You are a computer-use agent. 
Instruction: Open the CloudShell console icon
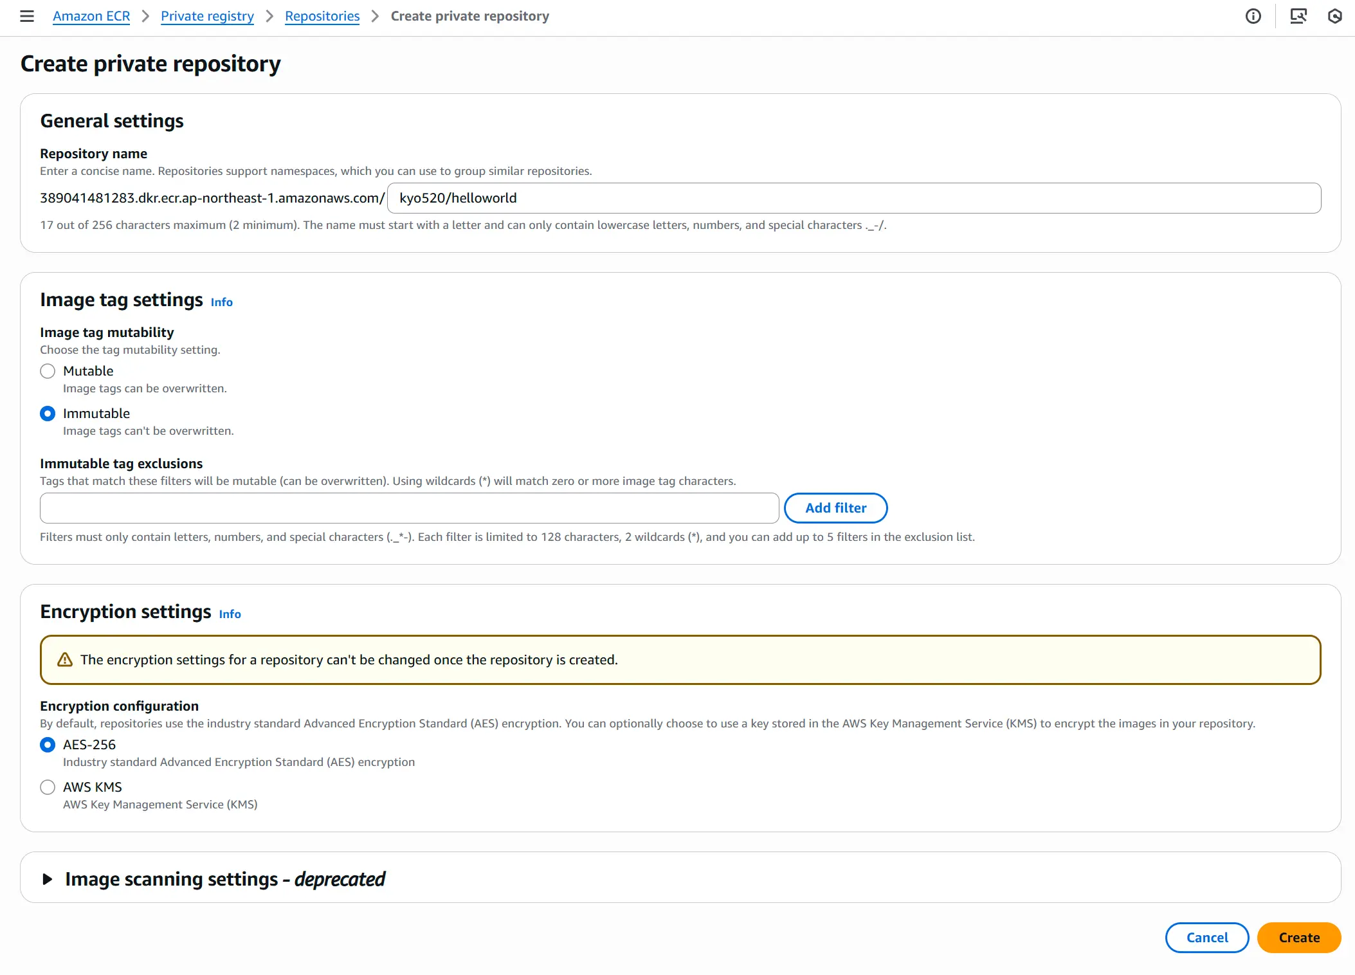[1298, 16]
